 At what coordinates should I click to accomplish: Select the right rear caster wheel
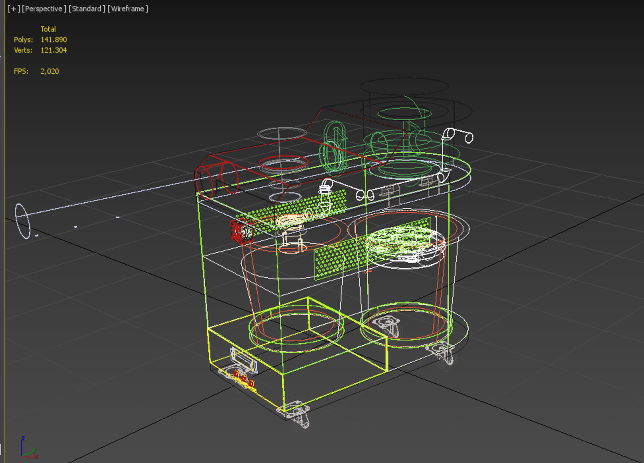coord(442,353)
